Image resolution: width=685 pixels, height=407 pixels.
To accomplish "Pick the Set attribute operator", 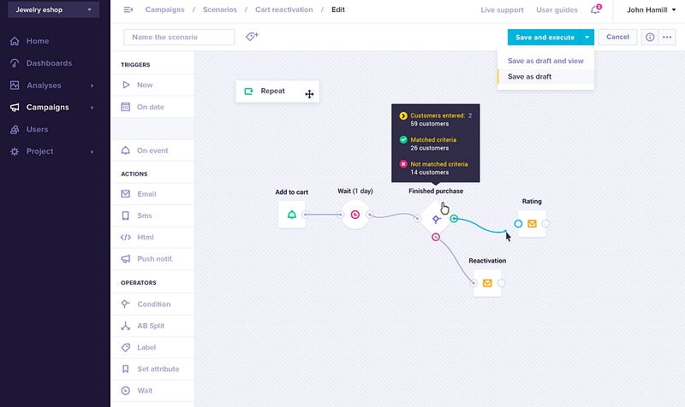I will (x=152, y=369).
